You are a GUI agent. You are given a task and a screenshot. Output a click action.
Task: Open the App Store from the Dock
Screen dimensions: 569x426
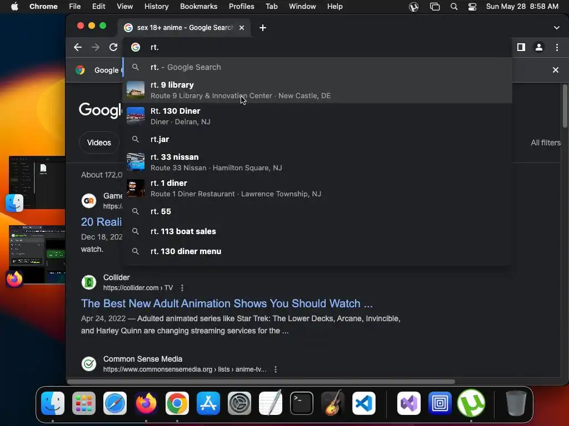coord(208,403)
